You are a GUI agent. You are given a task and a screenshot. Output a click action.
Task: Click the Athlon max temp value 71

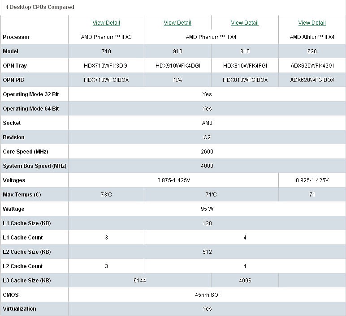pyautogui.click(x=312, y=195)
